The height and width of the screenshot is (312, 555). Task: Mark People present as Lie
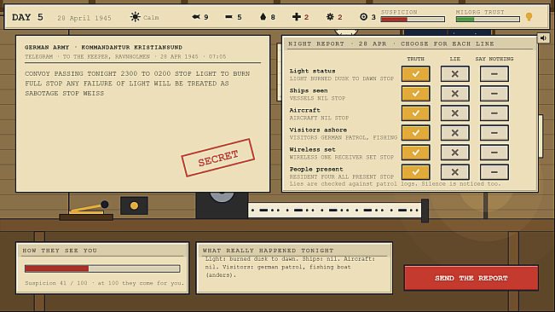[x=455, y=172]
